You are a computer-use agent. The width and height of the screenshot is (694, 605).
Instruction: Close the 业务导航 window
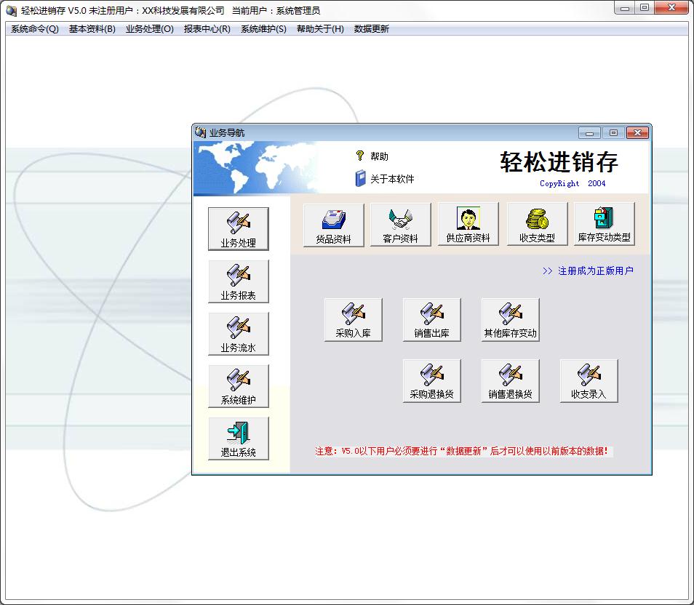pos(637,133)
